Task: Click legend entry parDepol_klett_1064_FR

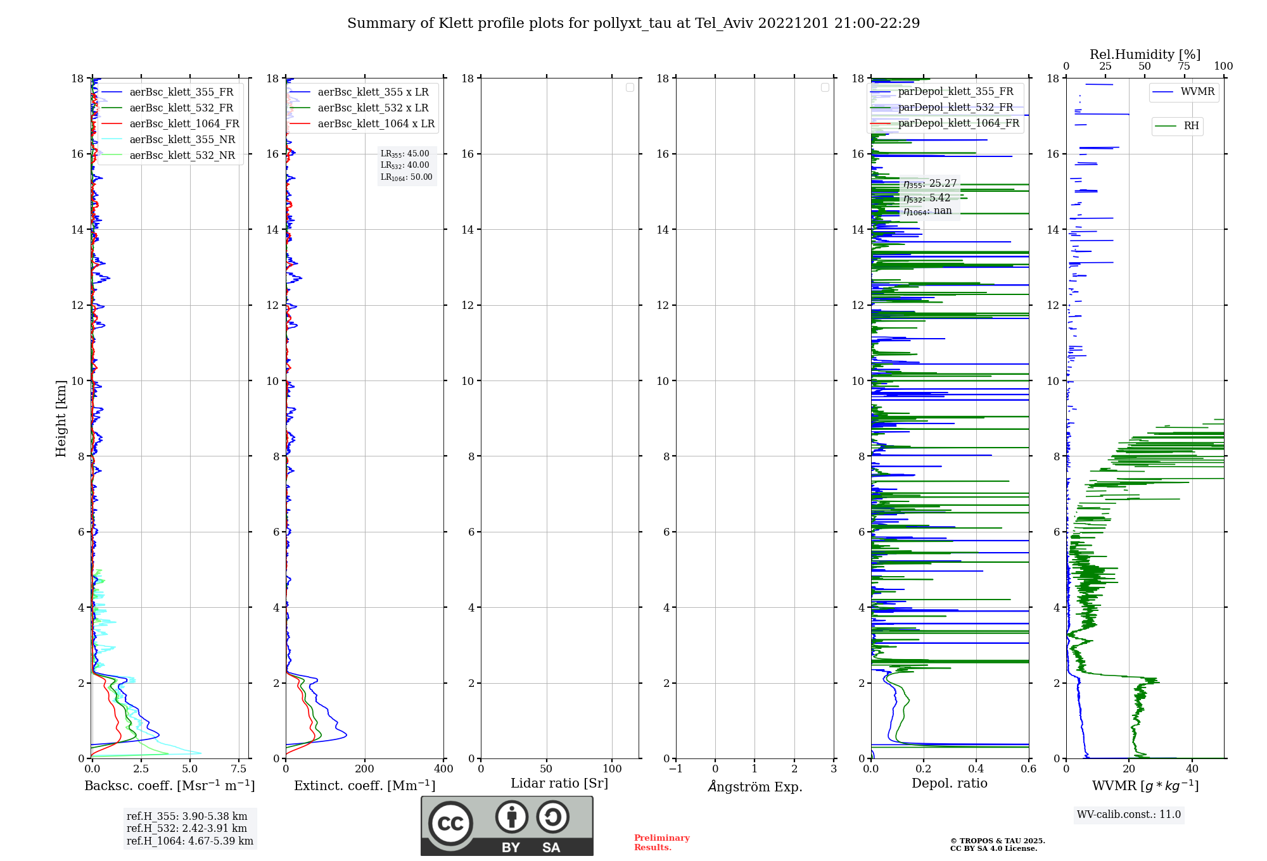Action: tap(945, 123)
